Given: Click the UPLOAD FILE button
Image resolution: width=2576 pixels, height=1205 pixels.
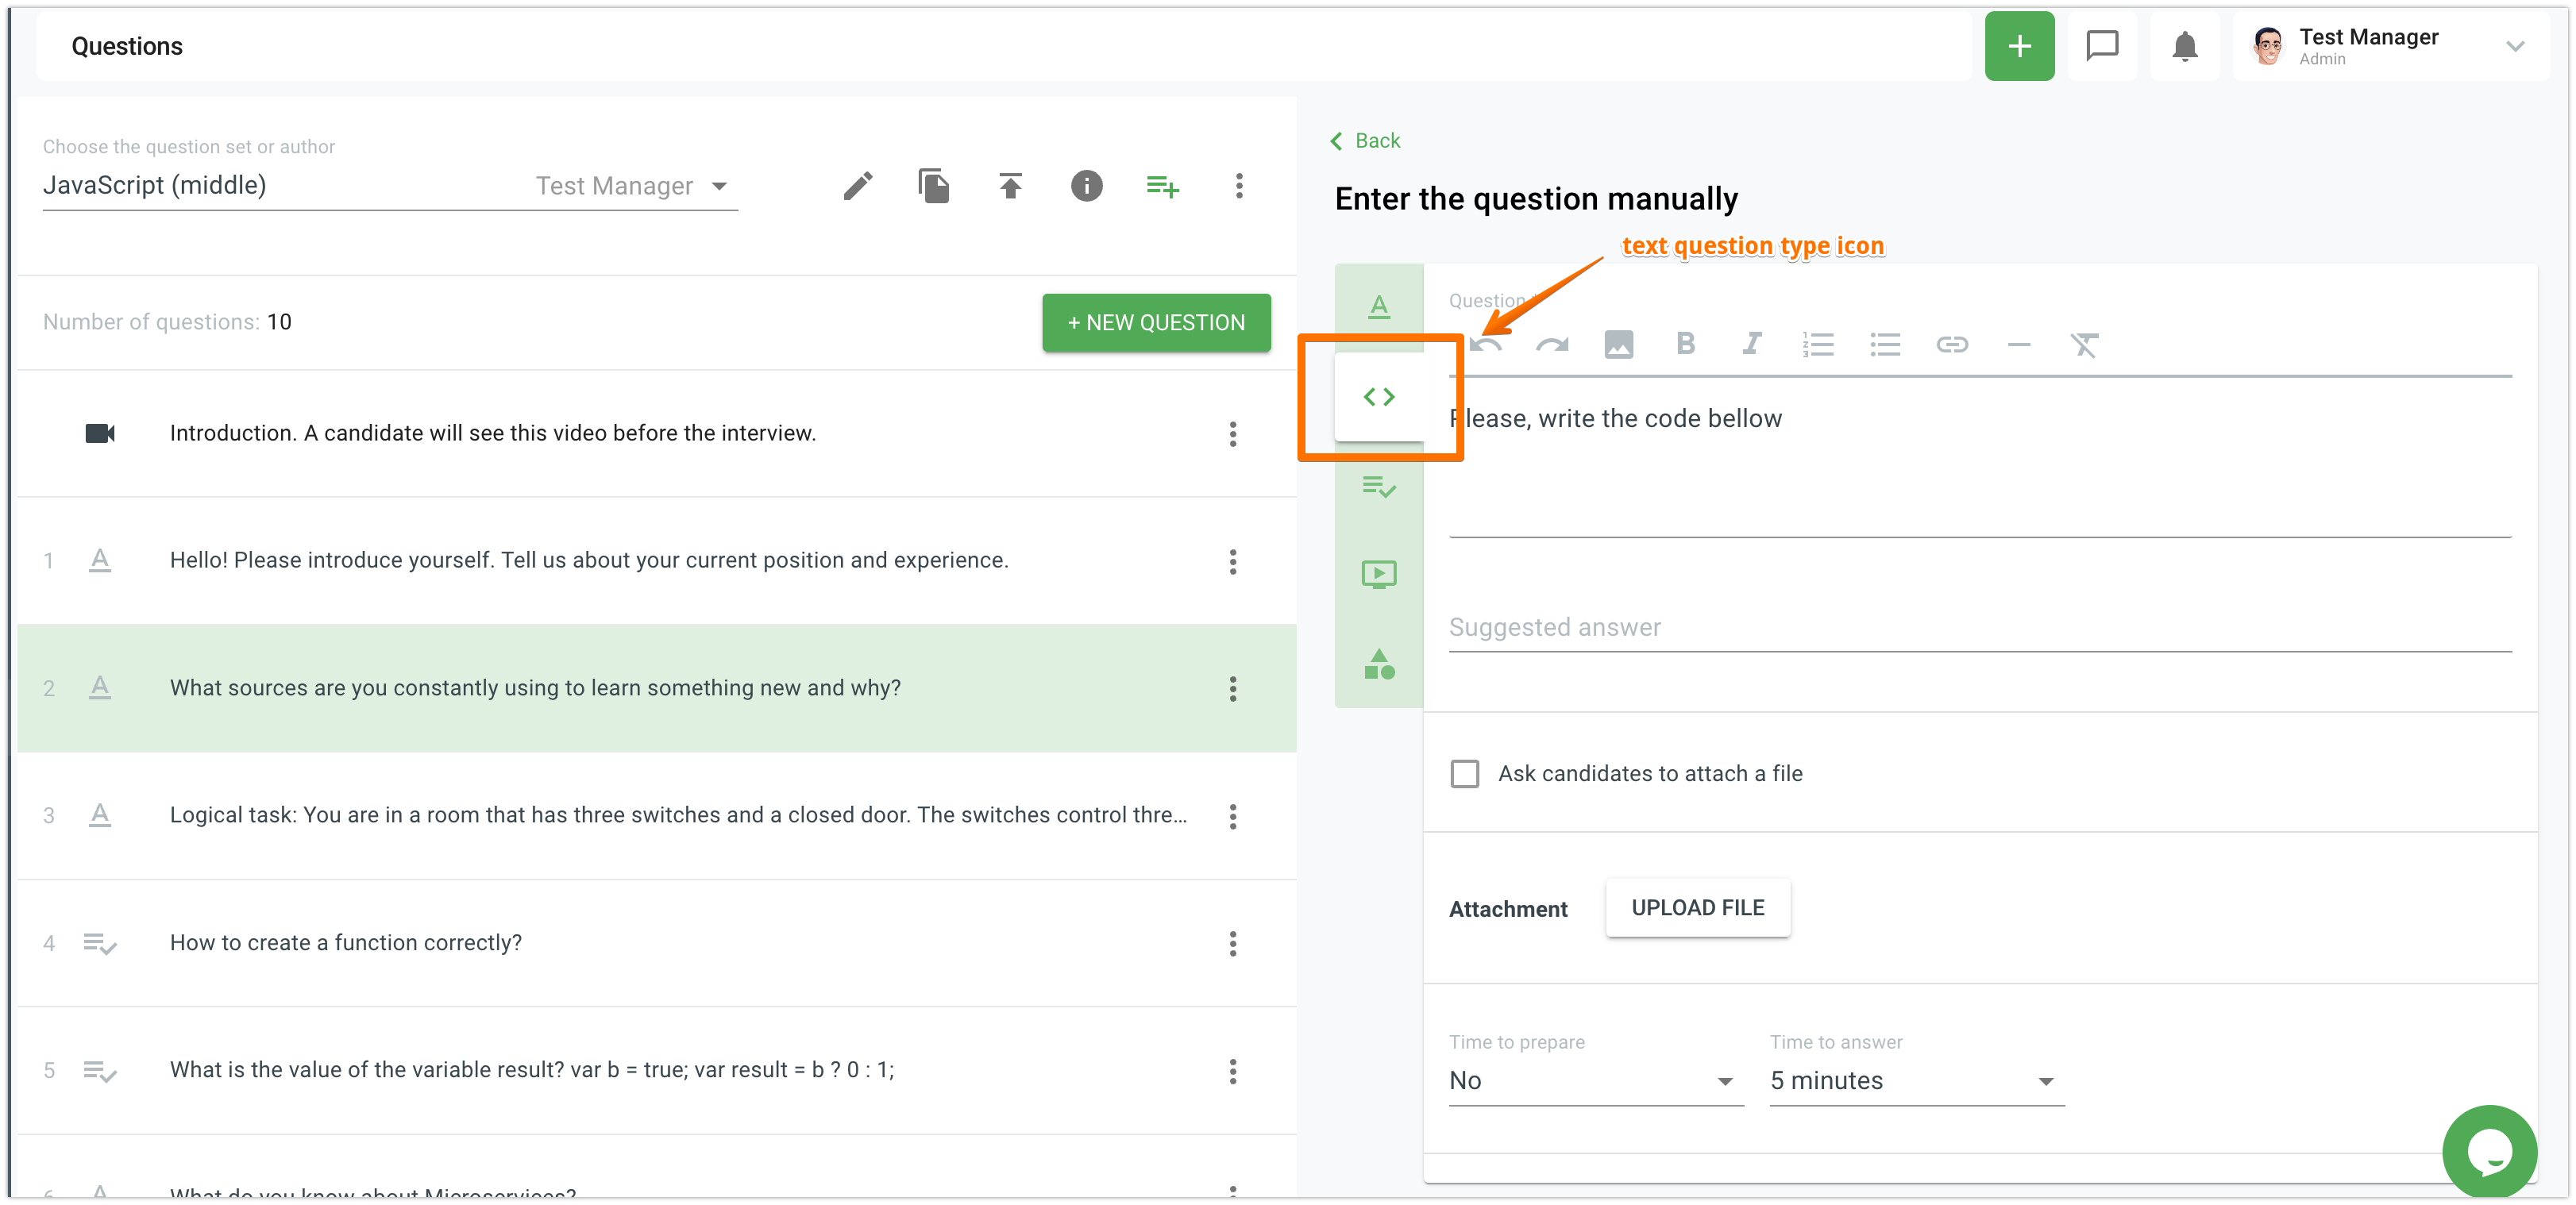Looking at the screenshot, I should point(1697,908).
